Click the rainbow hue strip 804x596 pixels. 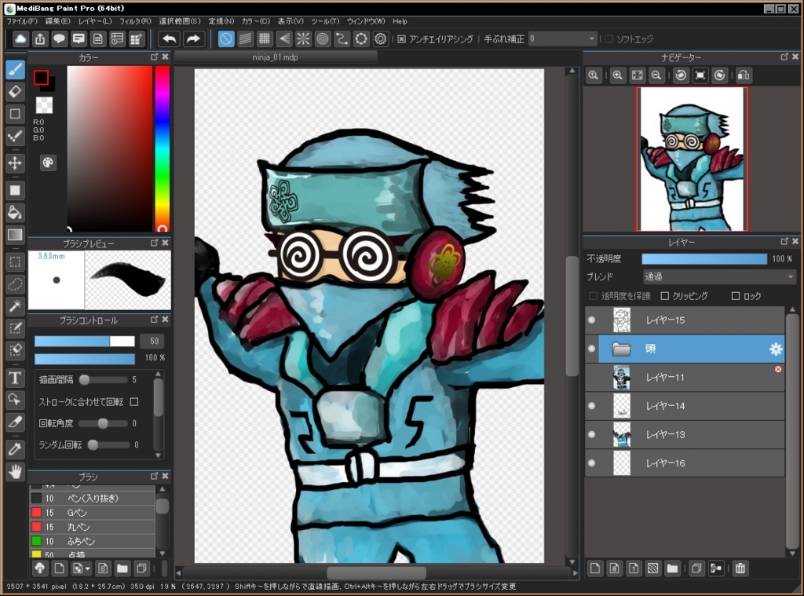pyautogui.click(x=162, y=148)
